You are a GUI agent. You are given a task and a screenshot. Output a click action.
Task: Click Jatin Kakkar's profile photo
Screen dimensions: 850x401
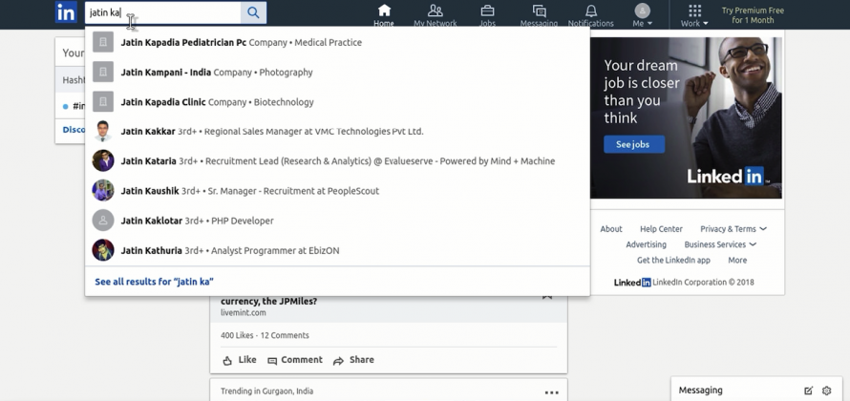tap(103, 131)
